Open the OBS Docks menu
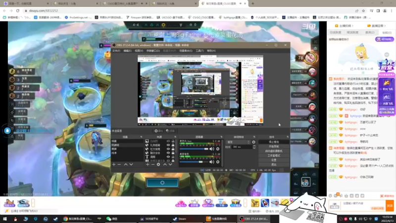 tap(153, 51)
